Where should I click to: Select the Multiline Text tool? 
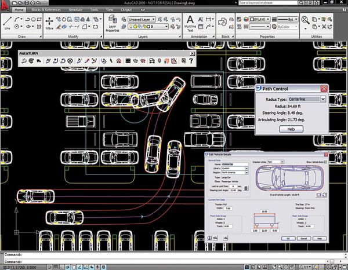[190, 23]
